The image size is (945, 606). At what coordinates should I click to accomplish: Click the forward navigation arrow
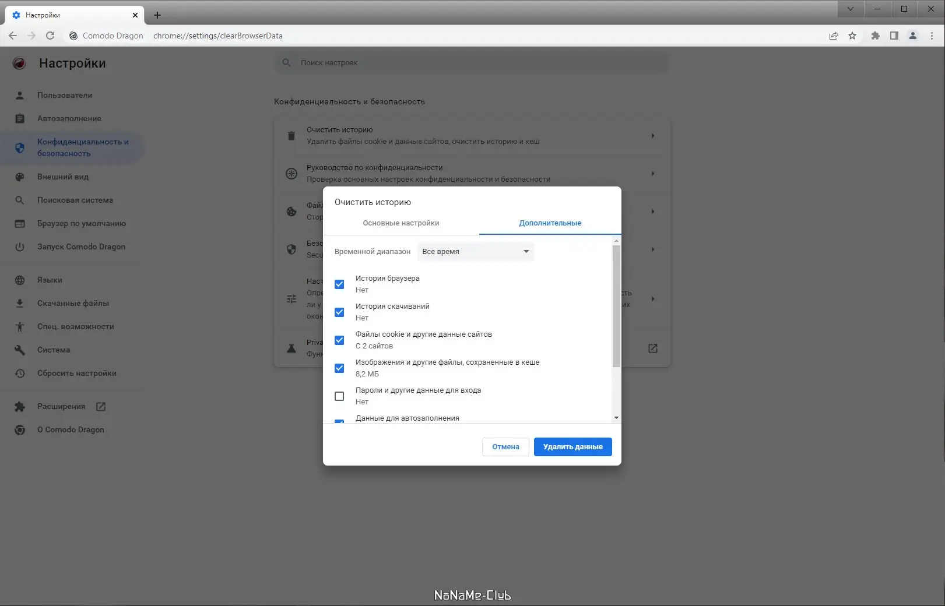[x=31, y=36]
